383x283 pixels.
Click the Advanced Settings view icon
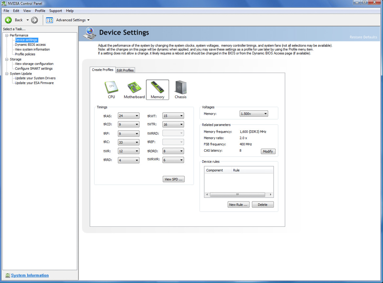point(49,20)
